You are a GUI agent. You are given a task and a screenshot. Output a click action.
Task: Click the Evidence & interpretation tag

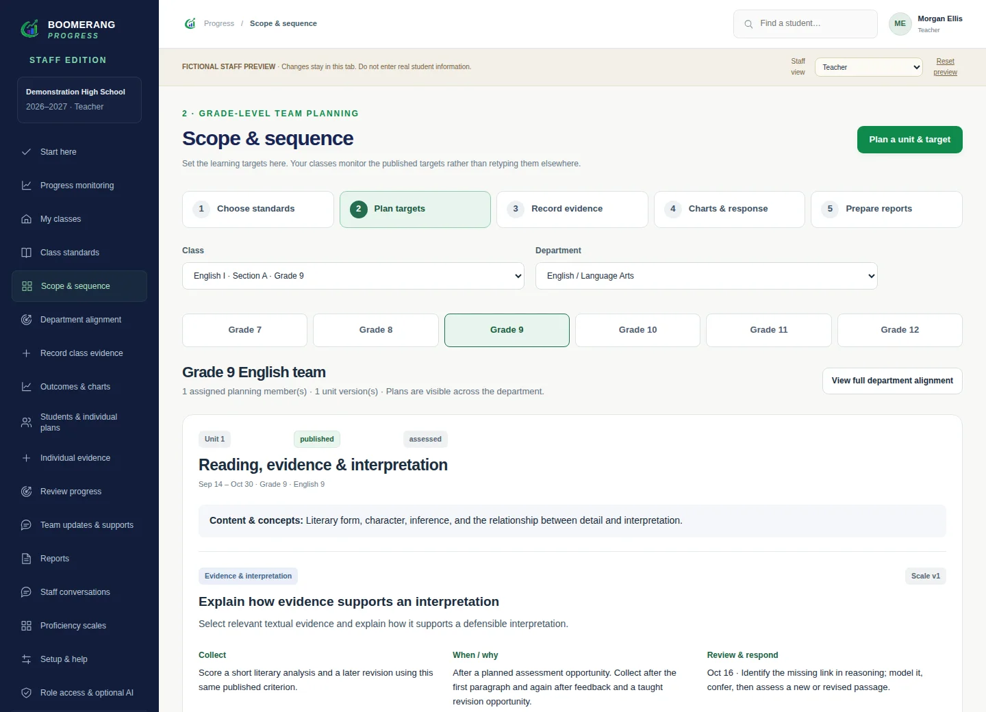[248, 576]
